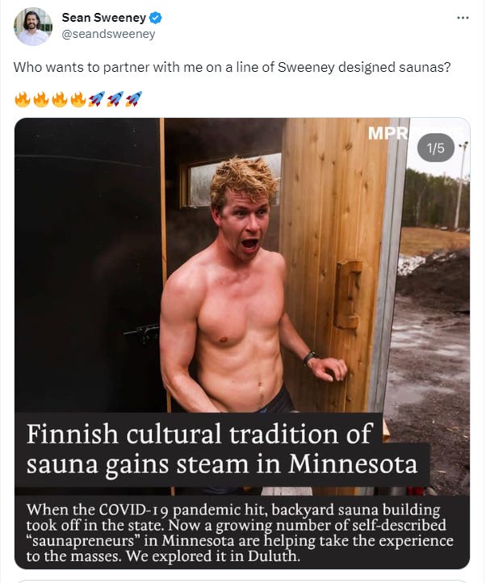The image size is (486, 583).
Task: Click the first rocket emoji
Action: (97, 99)
